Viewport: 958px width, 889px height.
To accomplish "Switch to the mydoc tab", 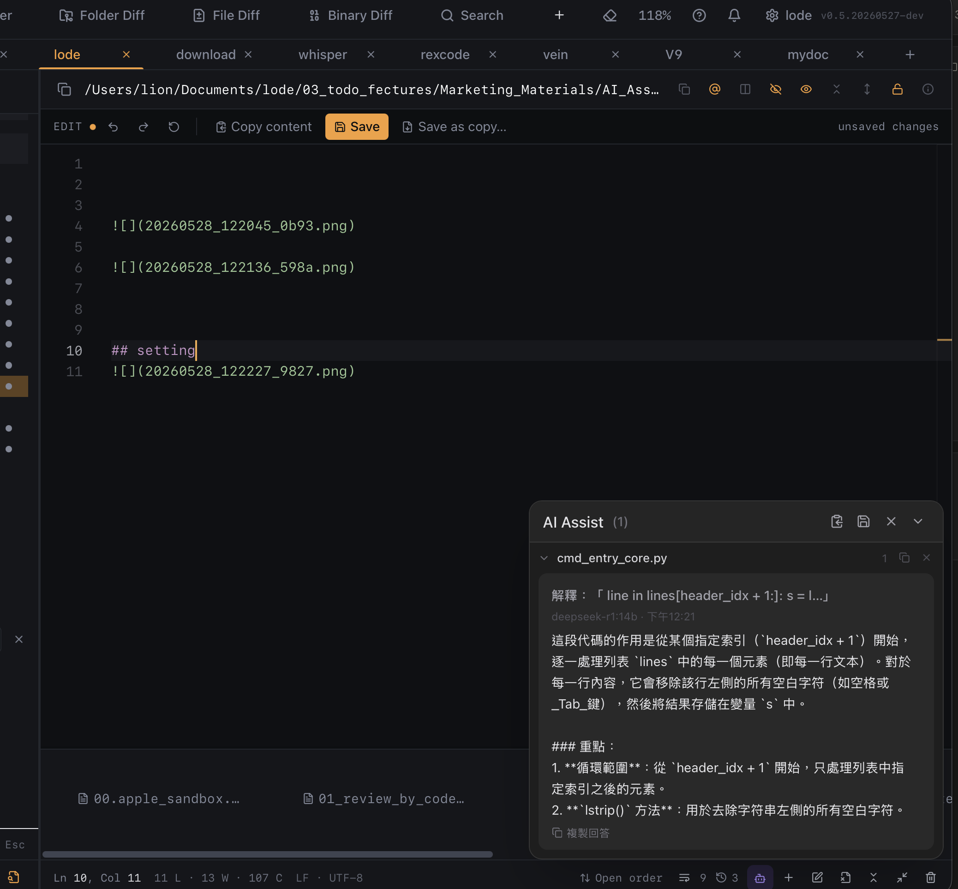I will 808,54.
